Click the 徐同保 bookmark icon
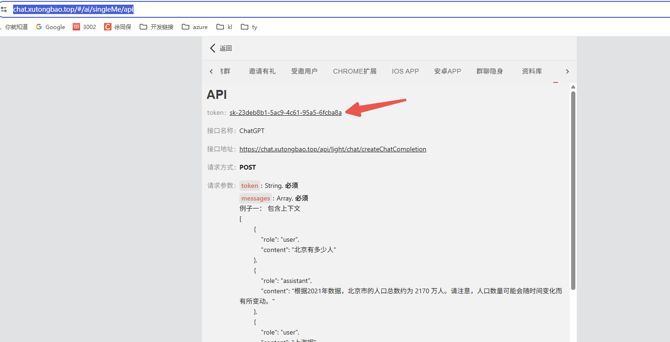 [108, 27]
